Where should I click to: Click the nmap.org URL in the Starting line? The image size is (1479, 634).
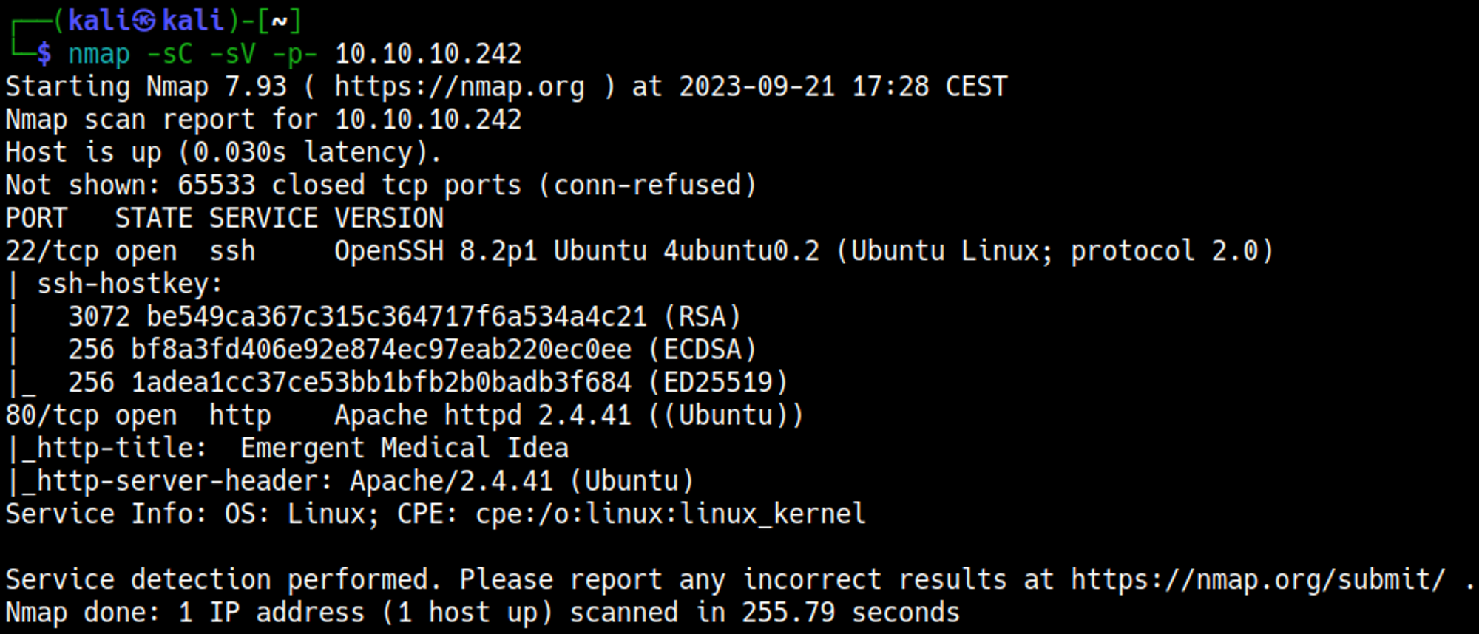[458, 87]
